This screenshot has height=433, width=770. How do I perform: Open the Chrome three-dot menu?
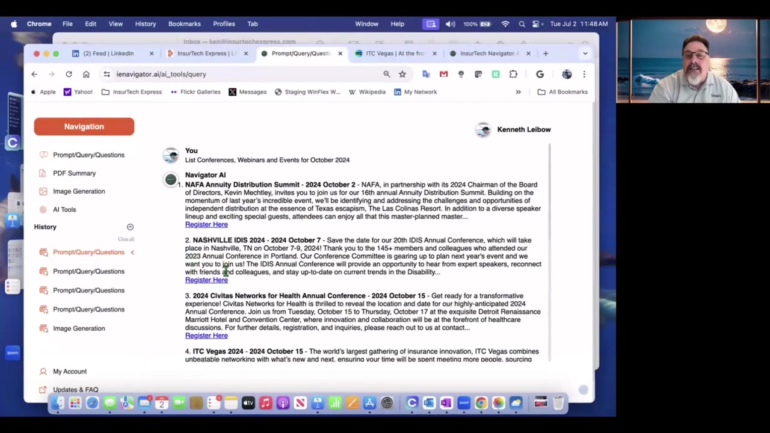584,74
